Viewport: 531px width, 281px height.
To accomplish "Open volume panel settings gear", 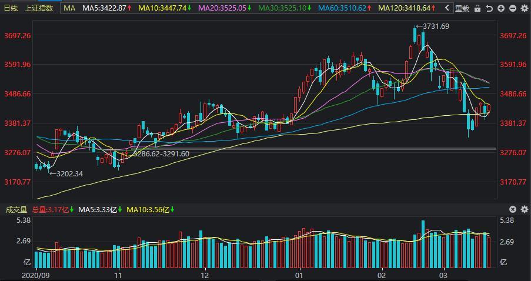I will click(x=524, y=209).
